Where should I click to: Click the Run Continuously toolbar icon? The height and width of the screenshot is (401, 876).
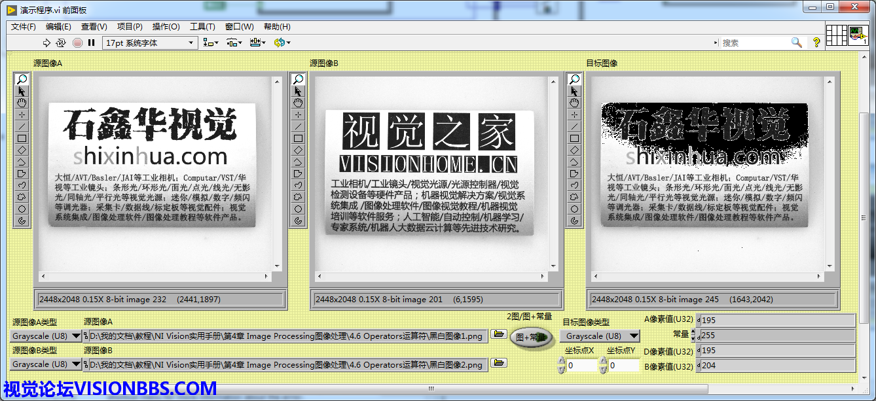pos(61,43)
